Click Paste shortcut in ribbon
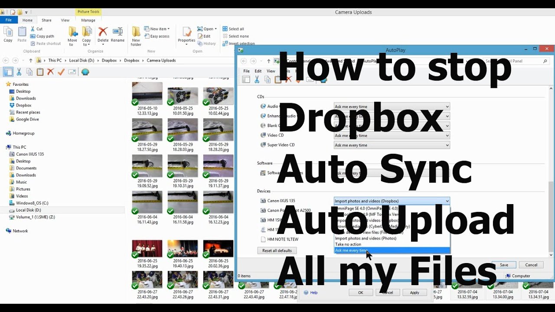Image resolution: width=555 pixels, height=312 pixels. coord(46,43)
